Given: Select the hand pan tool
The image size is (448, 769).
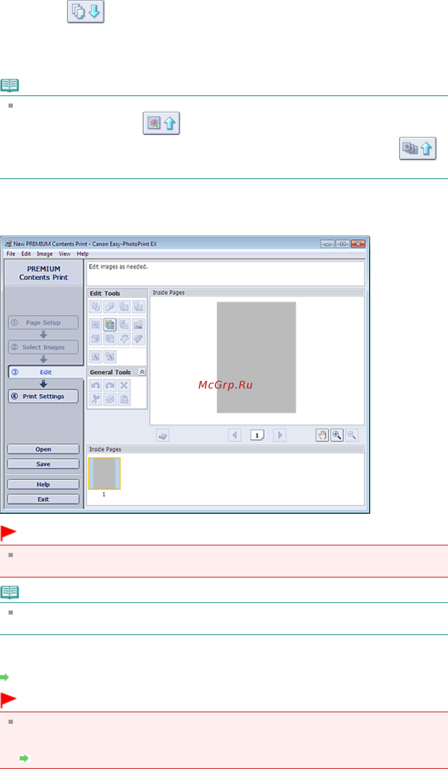Looking at the screenshot, I should click(x=322, y=435).
